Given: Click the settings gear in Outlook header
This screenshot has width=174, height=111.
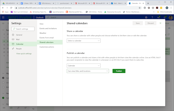Looking at the screenshot, I should pos(146,17).
